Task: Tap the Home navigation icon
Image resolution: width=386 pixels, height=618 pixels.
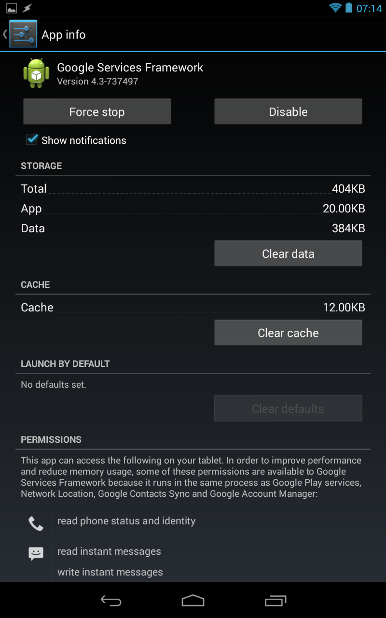Action: [x=193, y=600]
